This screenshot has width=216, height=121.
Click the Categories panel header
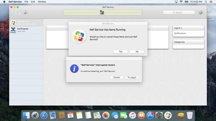[x=188, y=42]
